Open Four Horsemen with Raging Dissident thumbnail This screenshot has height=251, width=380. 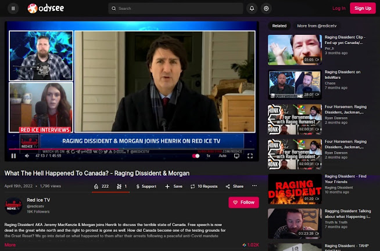(x=295, y=154)
